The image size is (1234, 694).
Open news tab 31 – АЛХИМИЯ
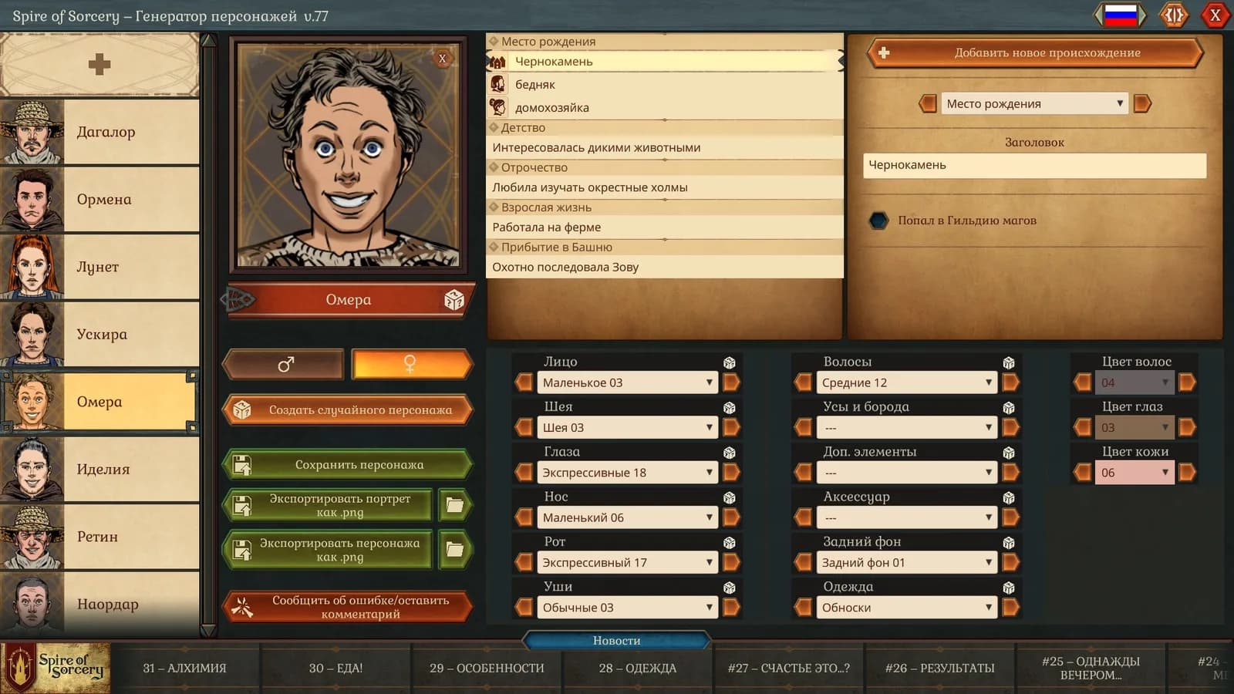184,669
